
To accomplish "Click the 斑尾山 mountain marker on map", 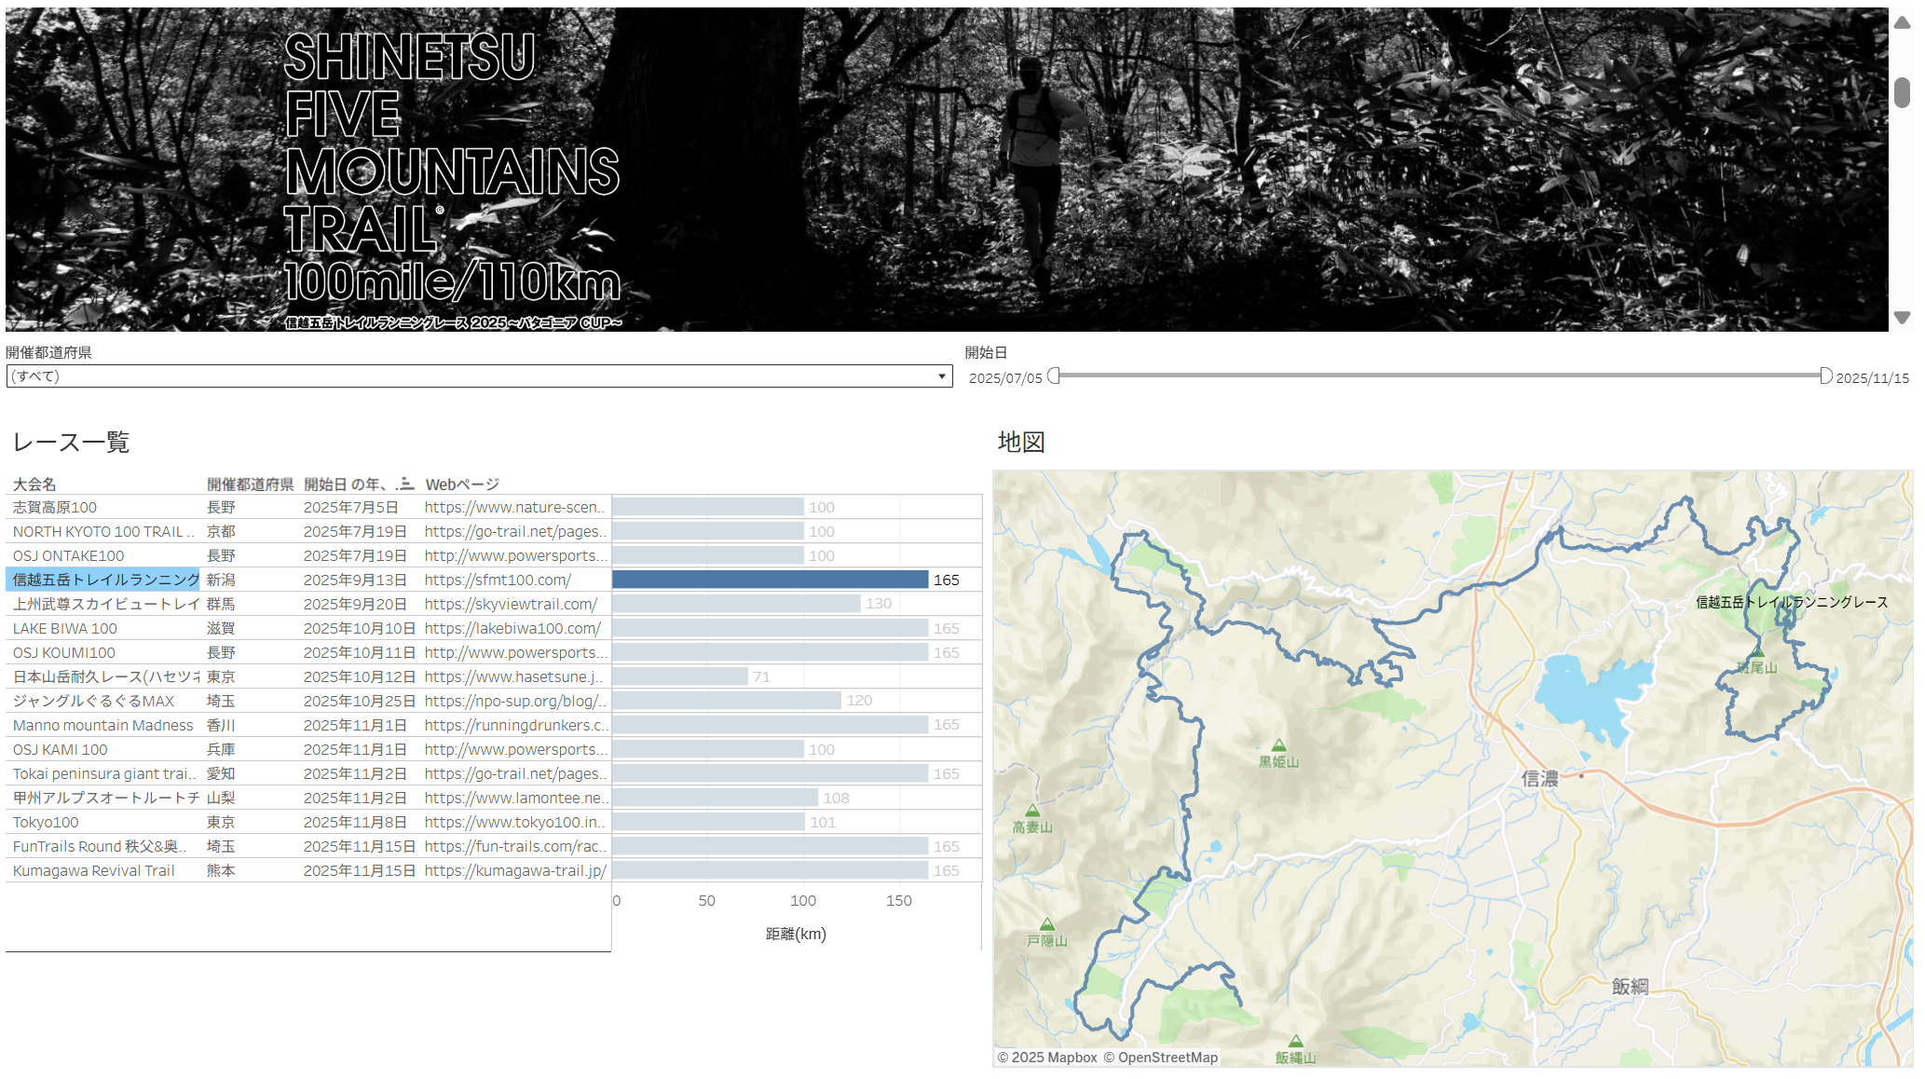I will coord(1757,652).
